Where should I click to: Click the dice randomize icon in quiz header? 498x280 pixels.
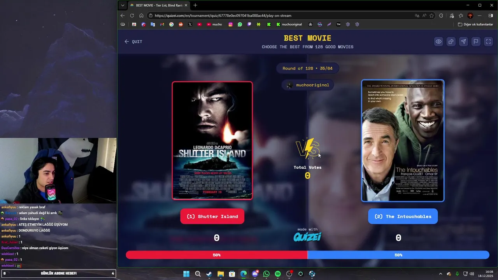point(451,42)
